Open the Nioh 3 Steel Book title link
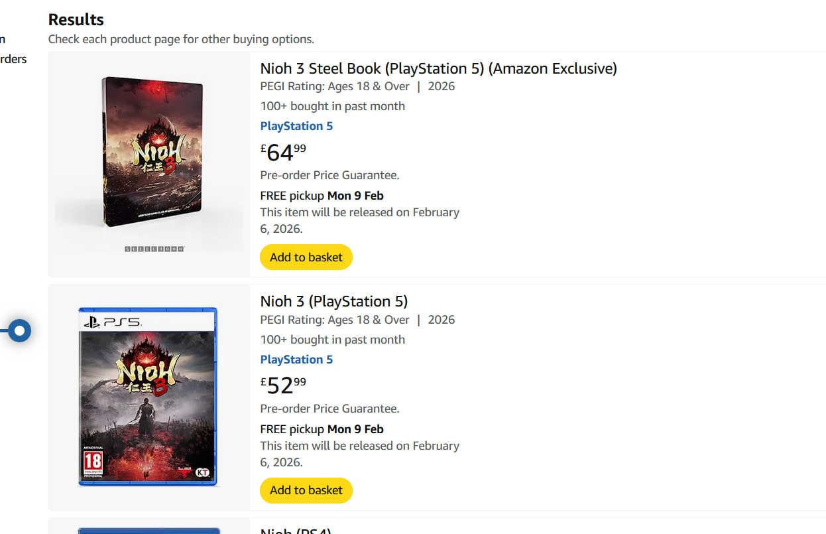 click(x=438, y=68)
